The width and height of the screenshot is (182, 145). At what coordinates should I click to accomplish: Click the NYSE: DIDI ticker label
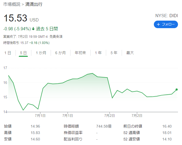coord(166,16)
